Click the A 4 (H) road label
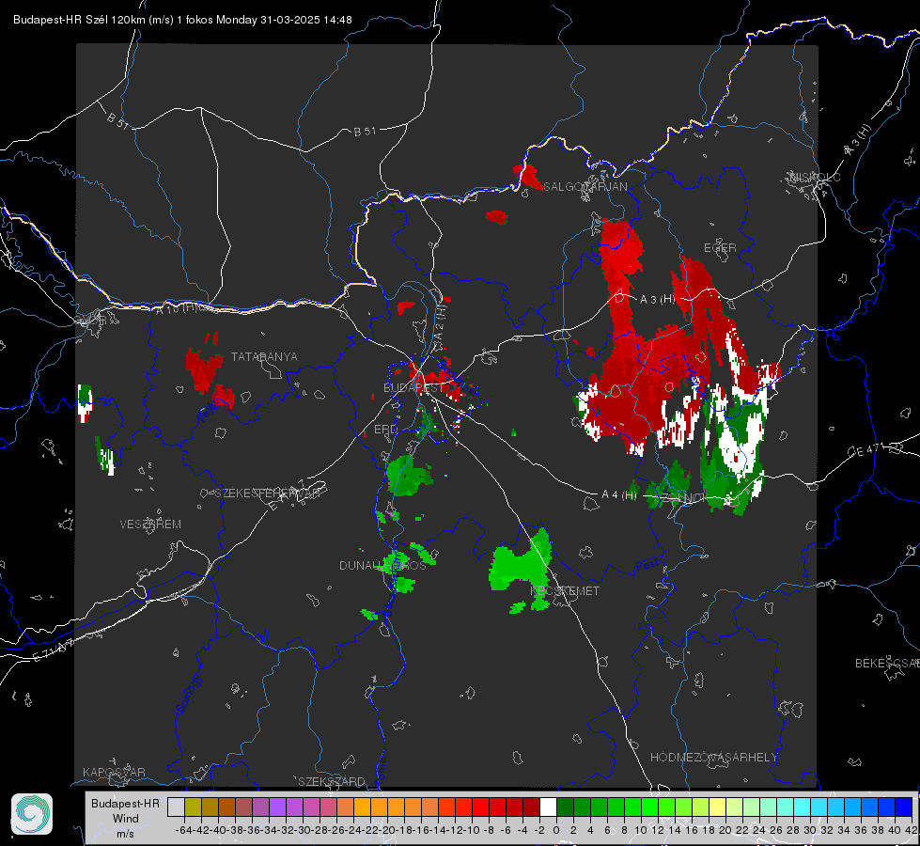Image resolution: width=920 pixels, height=846 pixels. click(619, 495)
